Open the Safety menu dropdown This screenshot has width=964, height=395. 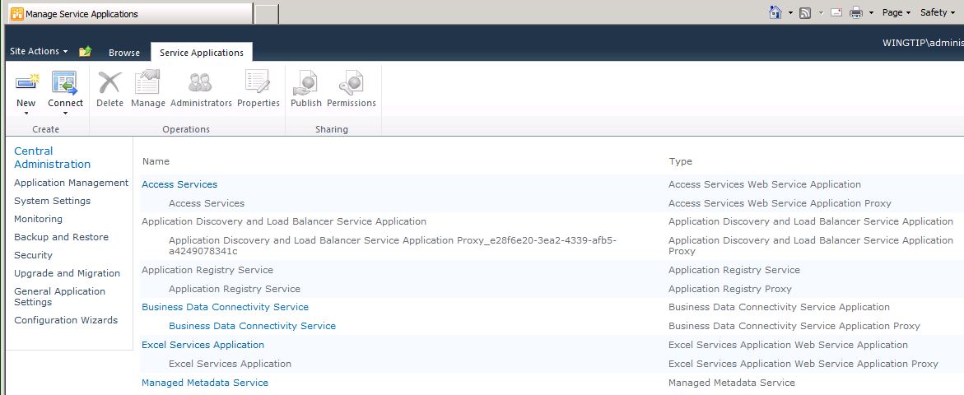(938, 12)
